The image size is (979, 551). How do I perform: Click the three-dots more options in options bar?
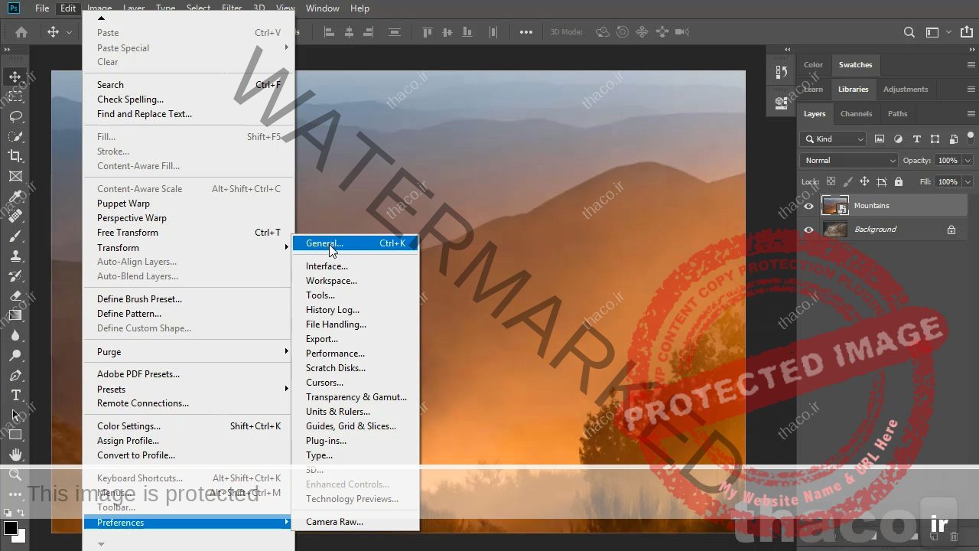click(526, 32)
